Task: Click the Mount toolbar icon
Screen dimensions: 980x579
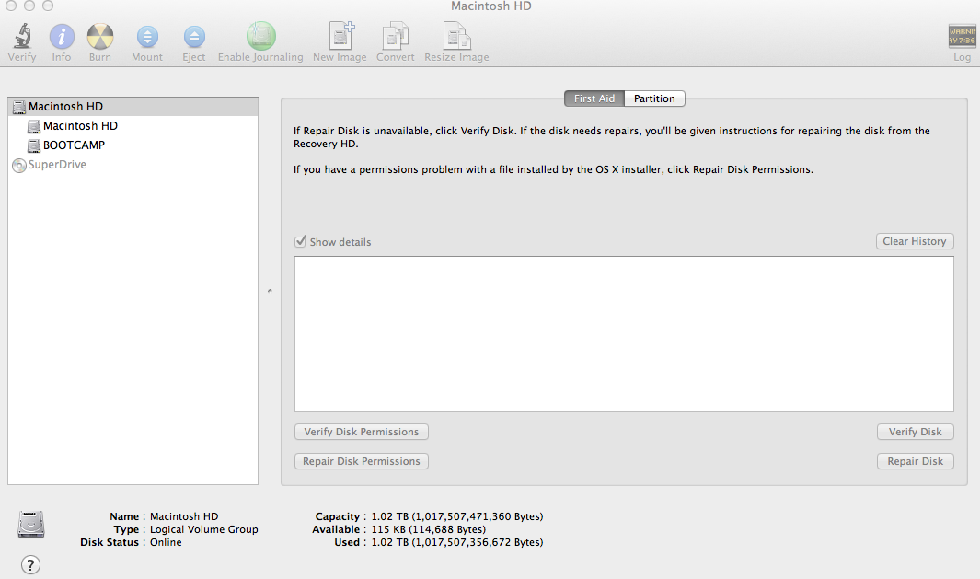Action: [147, 37]
